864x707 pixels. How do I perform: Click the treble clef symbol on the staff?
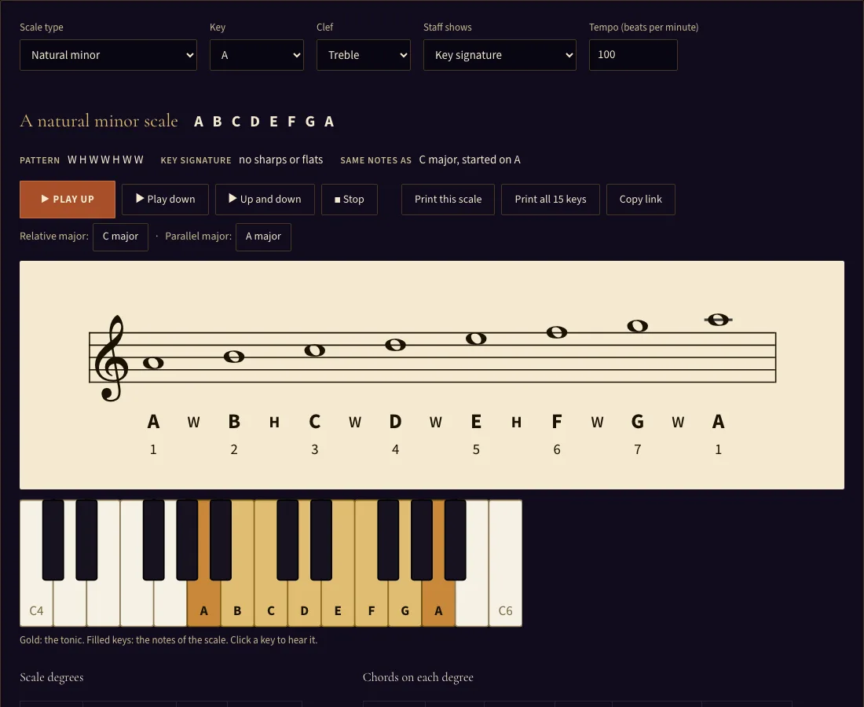(112, 358)
